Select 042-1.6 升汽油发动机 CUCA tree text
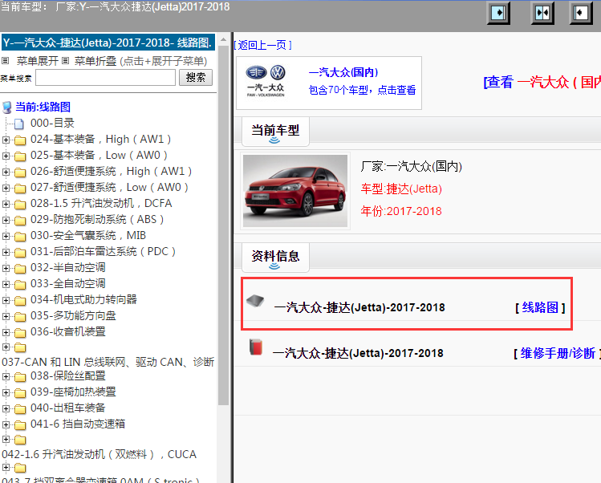 click(x=99, y=454)
